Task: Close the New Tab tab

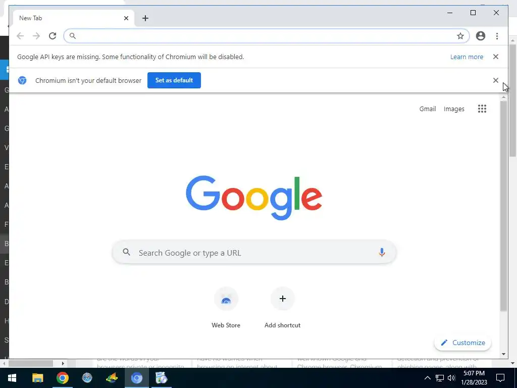Action: point(126,18)
